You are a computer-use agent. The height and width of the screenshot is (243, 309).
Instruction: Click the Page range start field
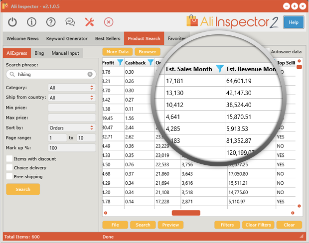(57, 138)
